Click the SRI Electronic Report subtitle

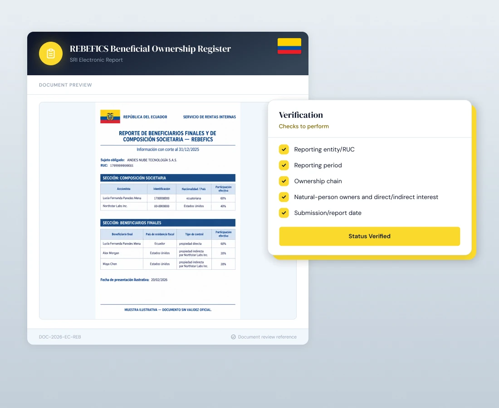[96, 60]
